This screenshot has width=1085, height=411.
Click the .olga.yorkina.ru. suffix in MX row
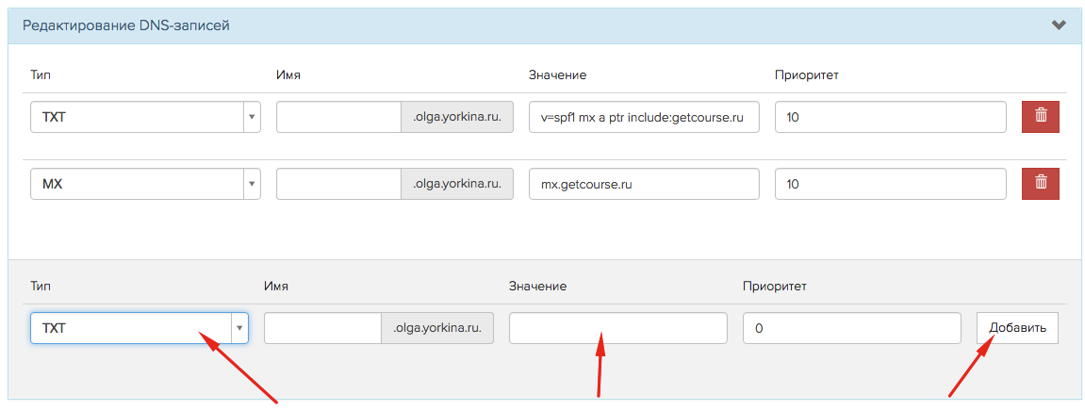(457, 184)
